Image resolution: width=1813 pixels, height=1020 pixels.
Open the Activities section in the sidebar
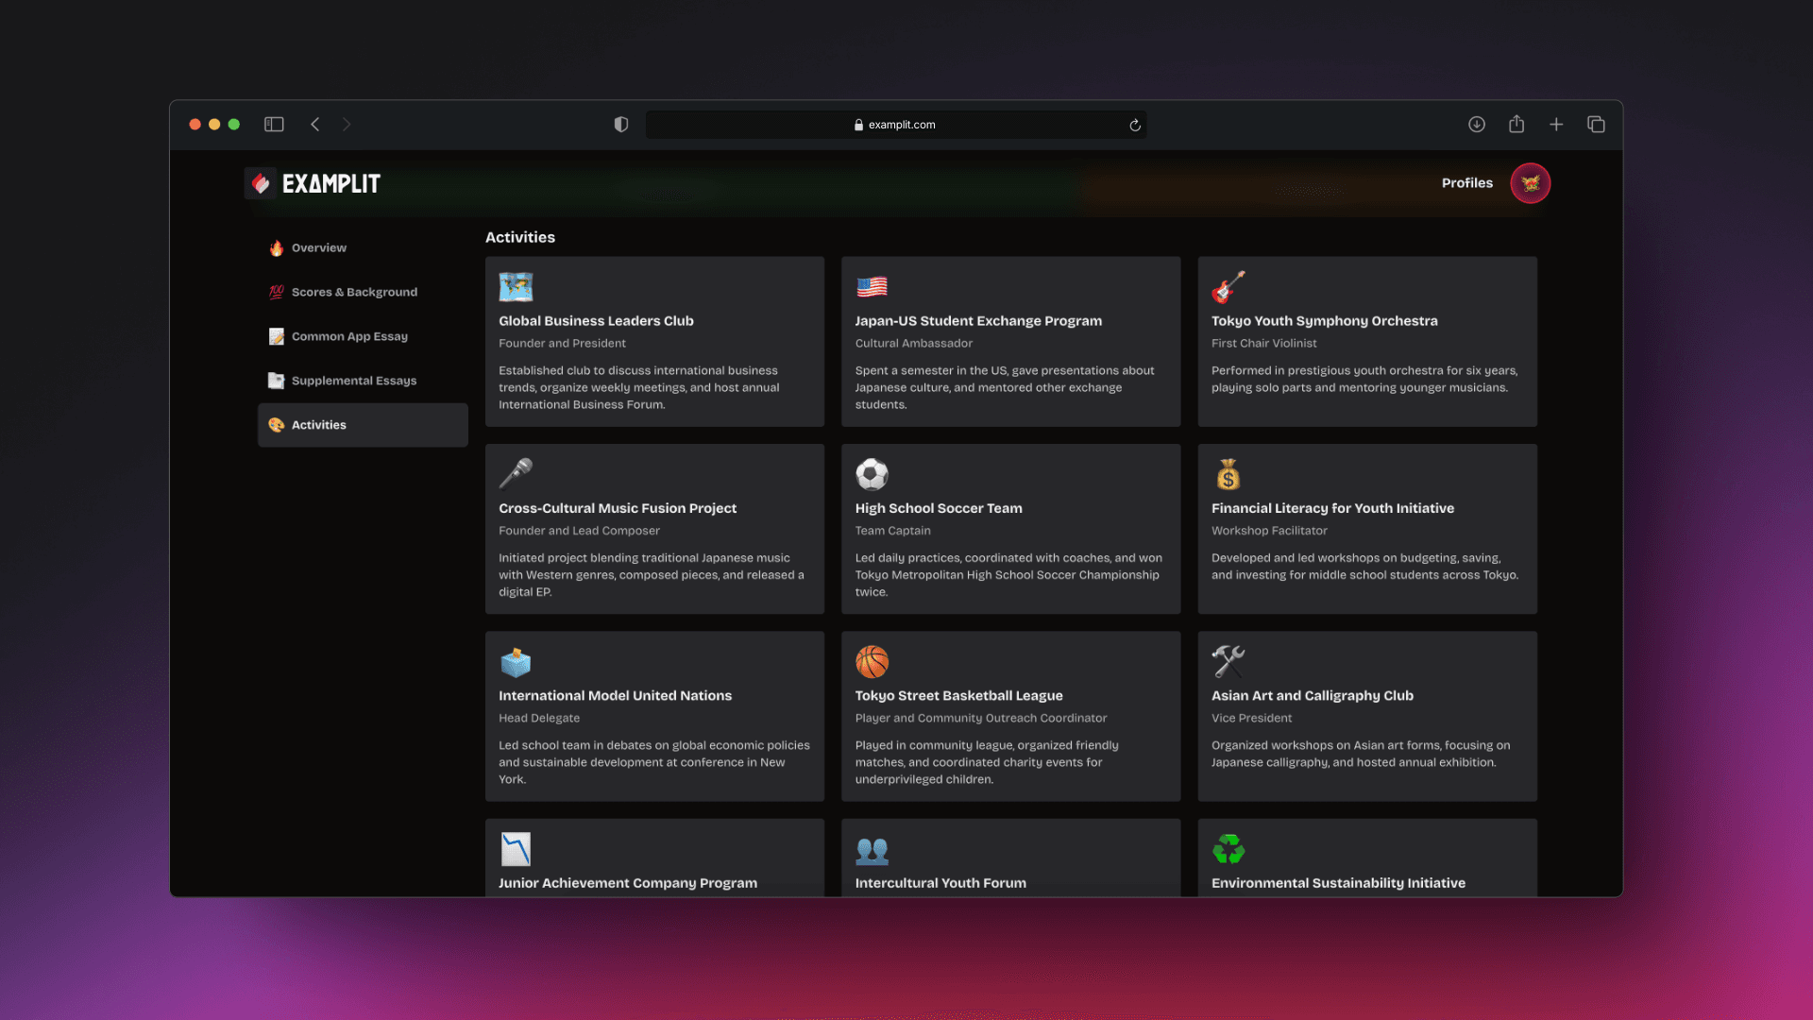click(x=317, y=424)
